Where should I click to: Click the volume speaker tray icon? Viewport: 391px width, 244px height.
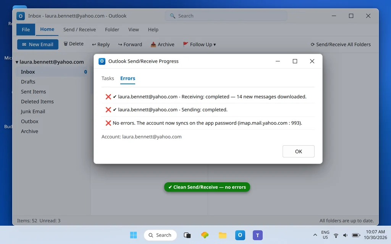[345, 235]
